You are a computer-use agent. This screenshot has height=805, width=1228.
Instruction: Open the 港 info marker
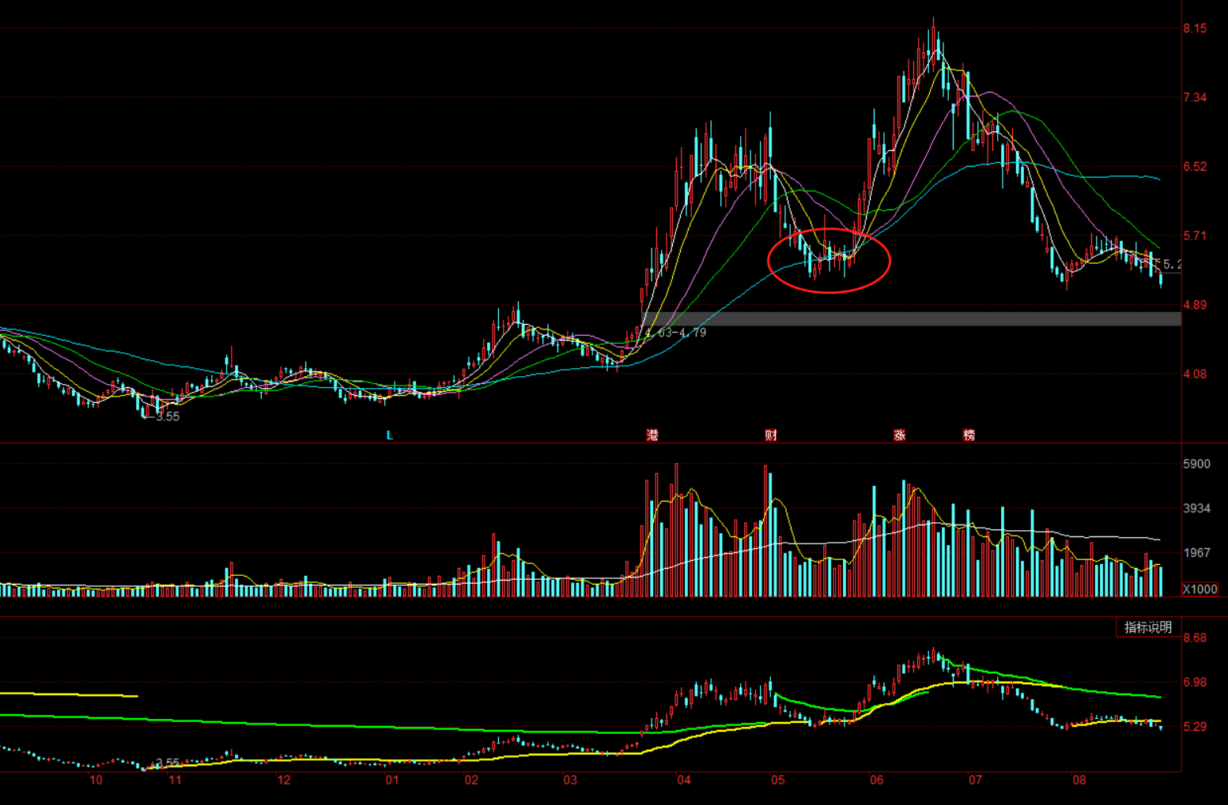point(652,435)
